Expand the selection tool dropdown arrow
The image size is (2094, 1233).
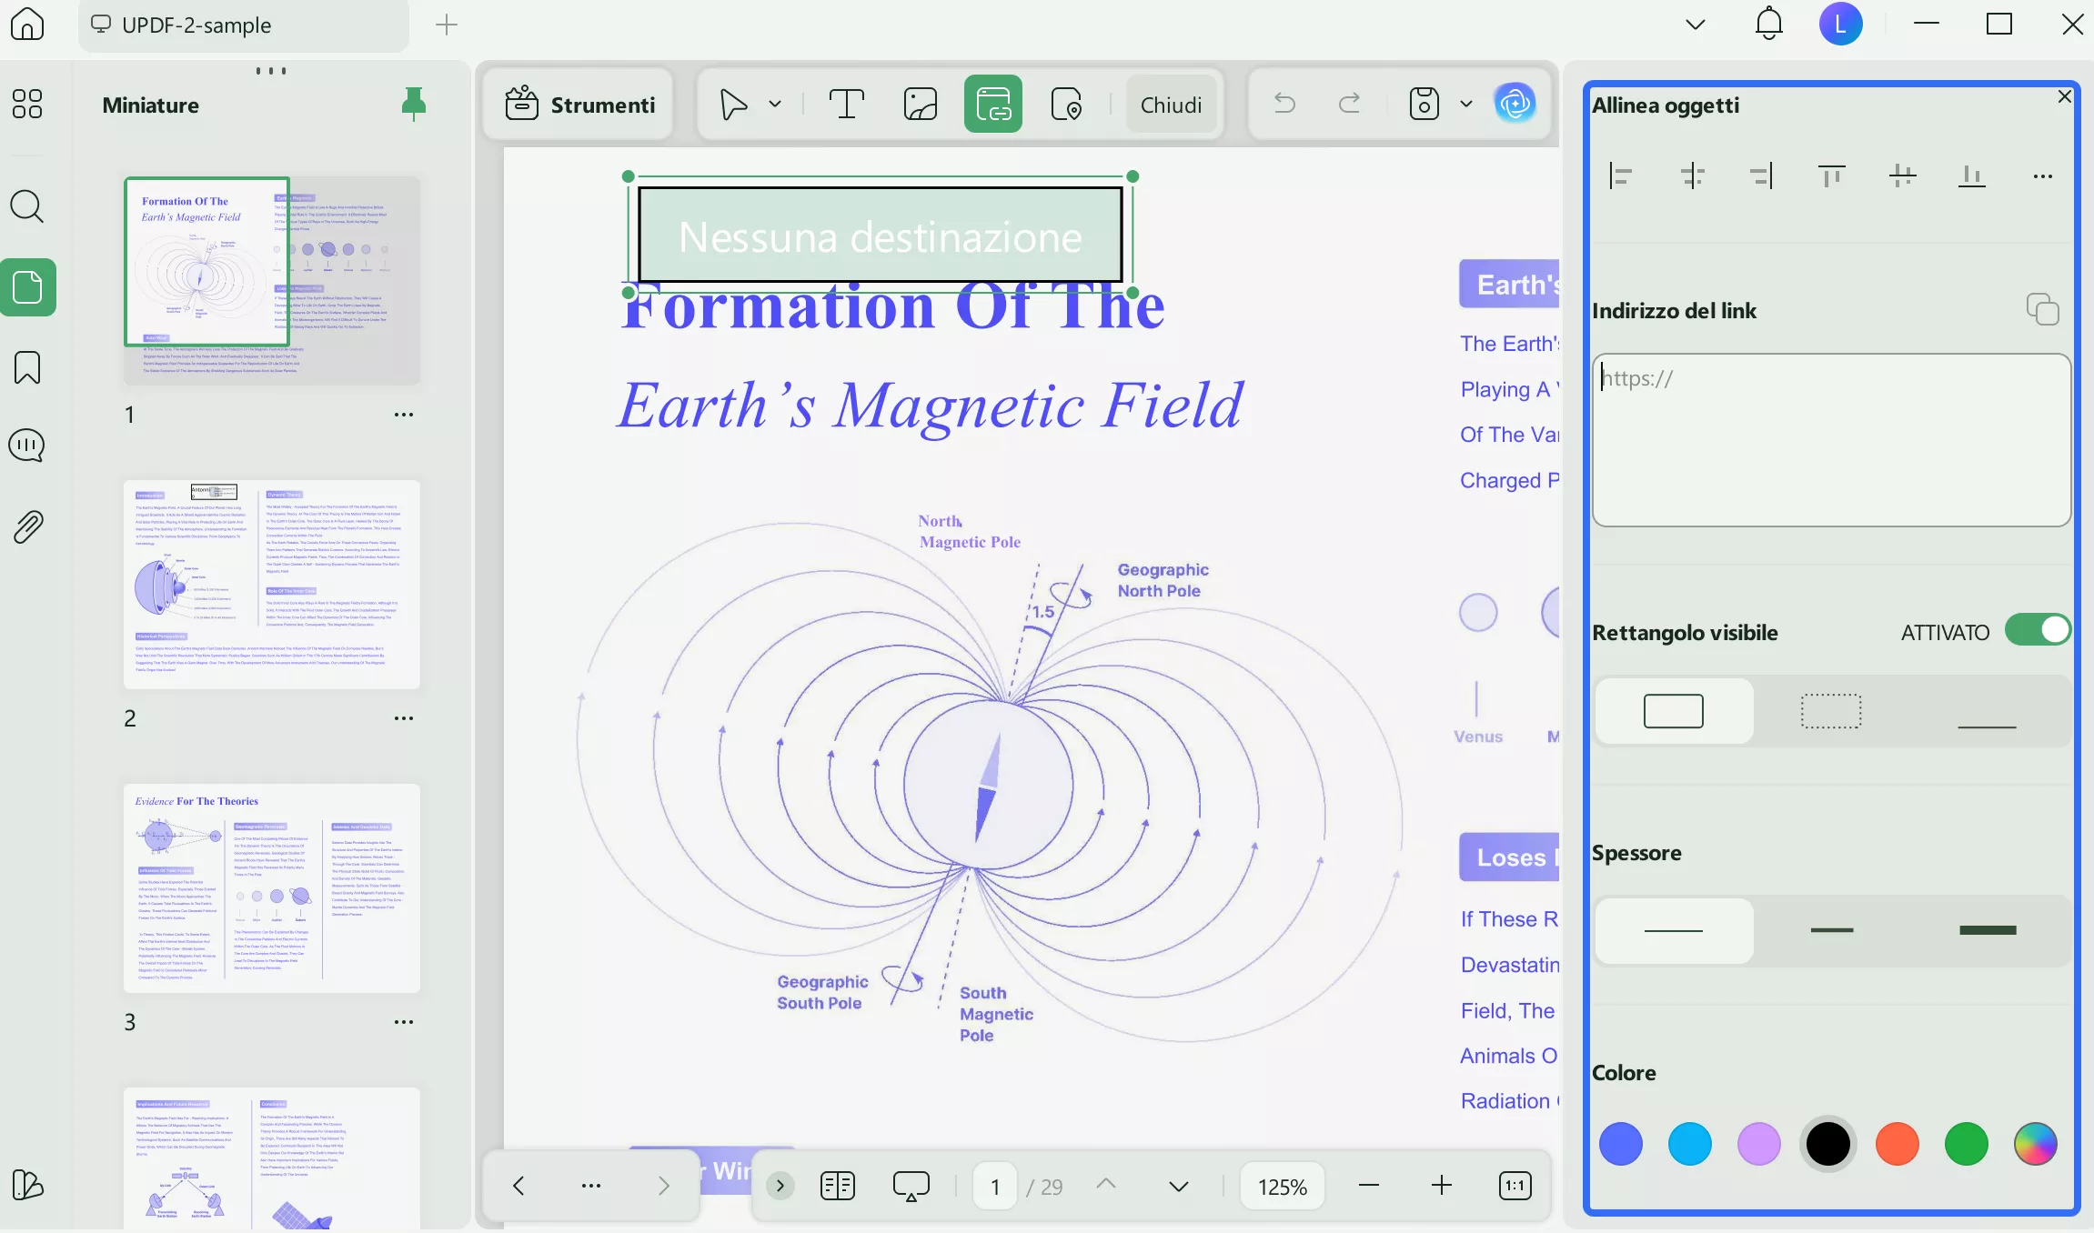[x=775, y=105]
